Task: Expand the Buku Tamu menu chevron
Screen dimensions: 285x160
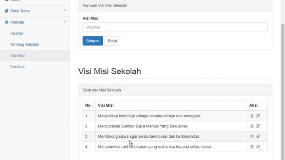Action: [65, 10]
